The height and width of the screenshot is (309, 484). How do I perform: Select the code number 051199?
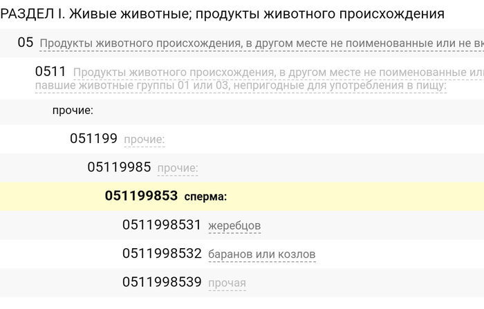pyautogui.click(x=93, y=138)
